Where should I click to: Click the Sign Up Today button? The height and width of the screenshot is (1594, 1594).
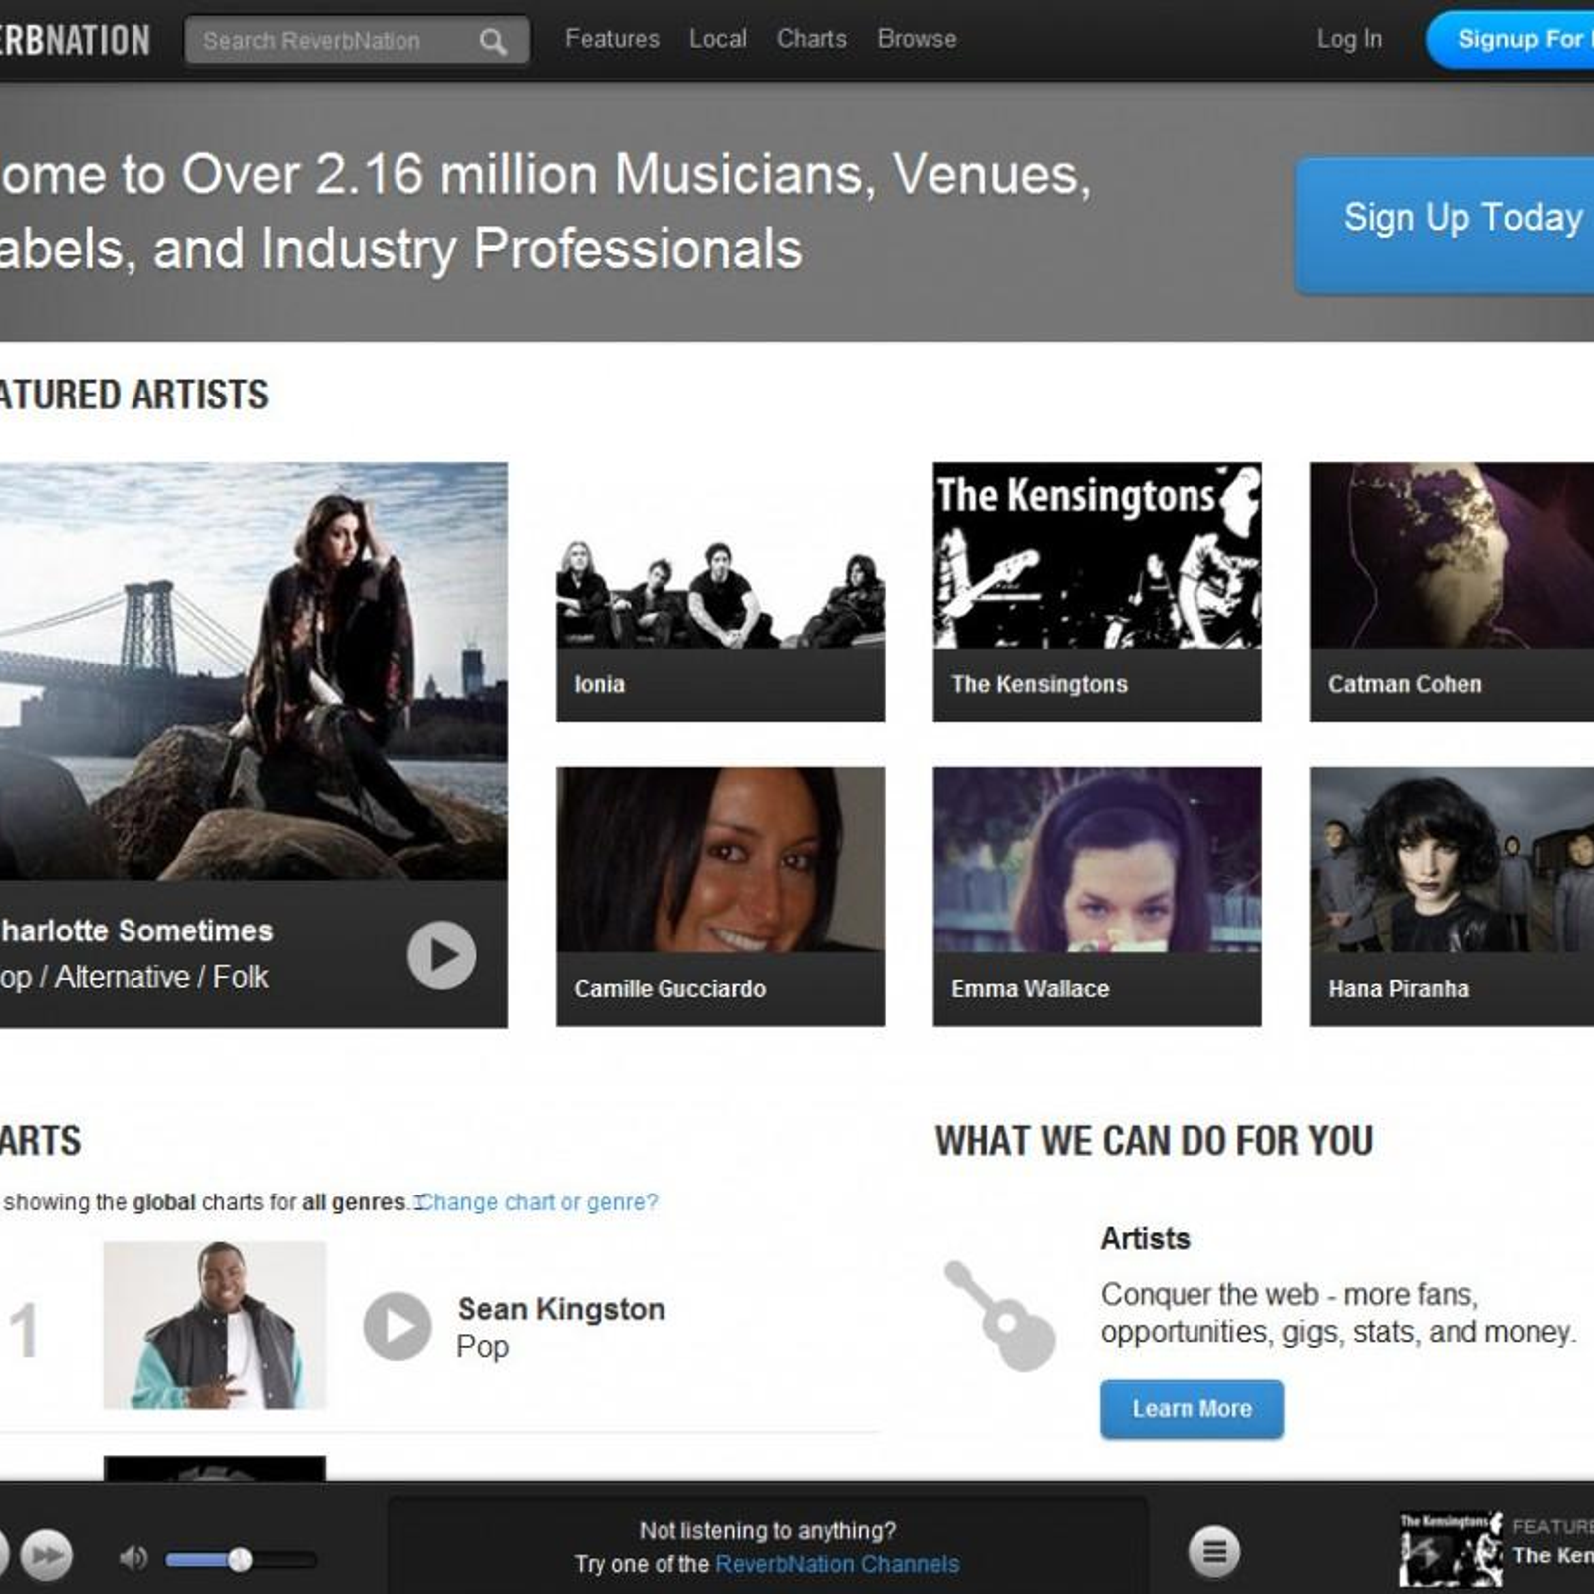[x=1445, y=225]
